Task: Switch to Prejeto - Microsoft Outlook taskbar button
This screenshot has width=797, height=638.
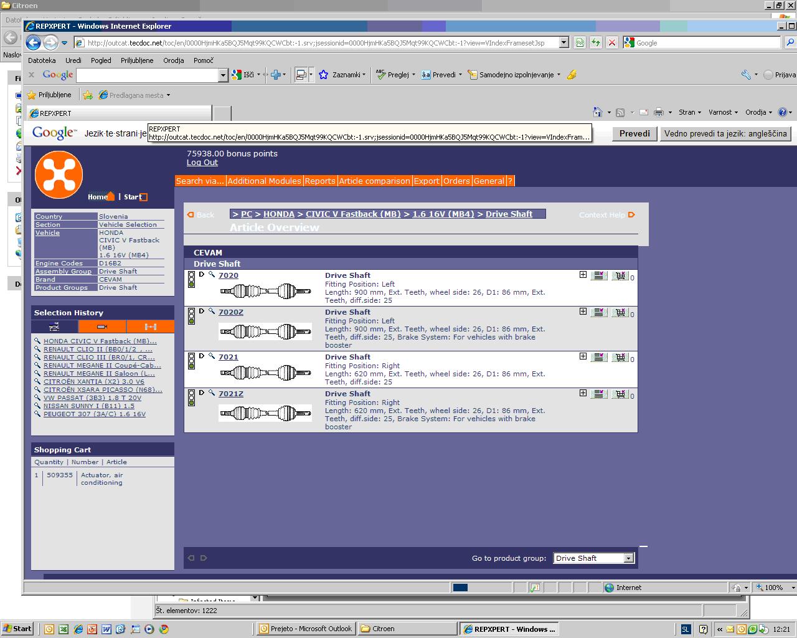Action: 305,629
